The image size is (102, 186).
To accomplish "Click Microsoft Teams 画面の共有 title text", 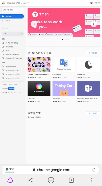I will 87,99.
